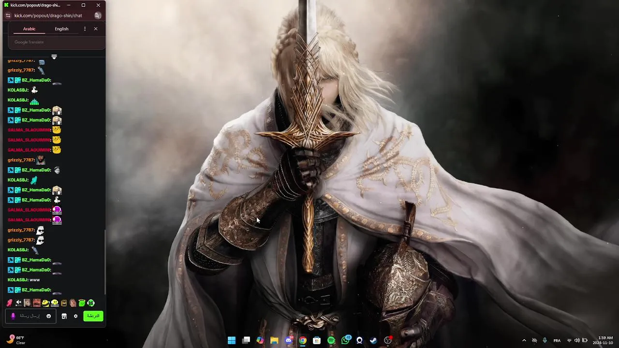Click the lowest BZ_HamaDa0 username in chat

(36, 290)
